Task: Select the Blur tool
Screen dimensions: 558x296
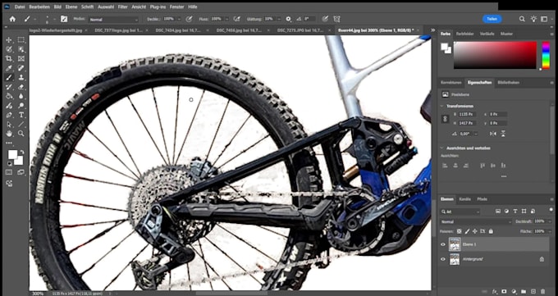Action: click(x=21, y=96)
